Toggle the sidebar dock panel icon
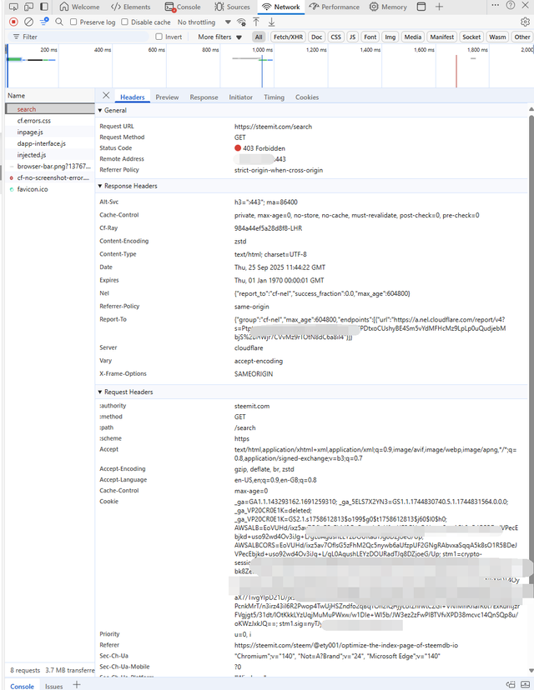This screenshot has height=690, width=534. click(44, 7)
